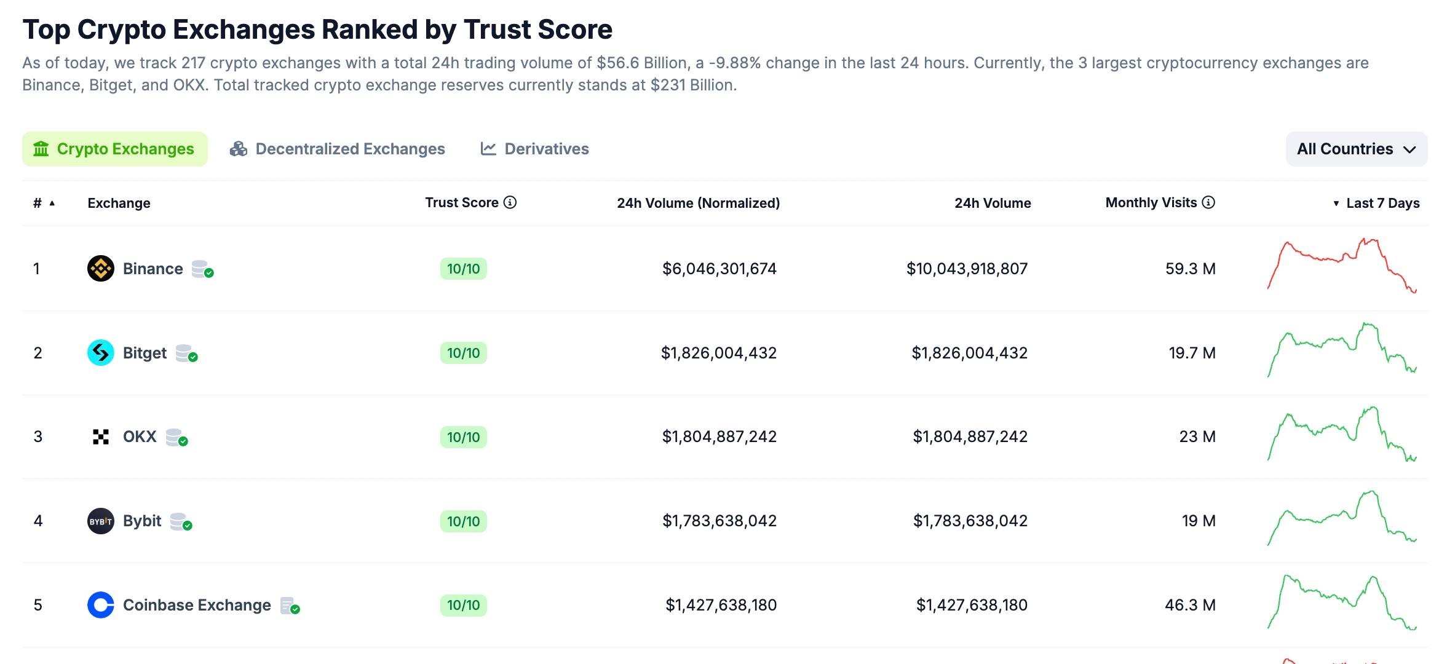Screen dimensions: 1455x664
Task: Select the Crypto Exchanges tab
Action: pyautogui.click(x=115, y=149)
